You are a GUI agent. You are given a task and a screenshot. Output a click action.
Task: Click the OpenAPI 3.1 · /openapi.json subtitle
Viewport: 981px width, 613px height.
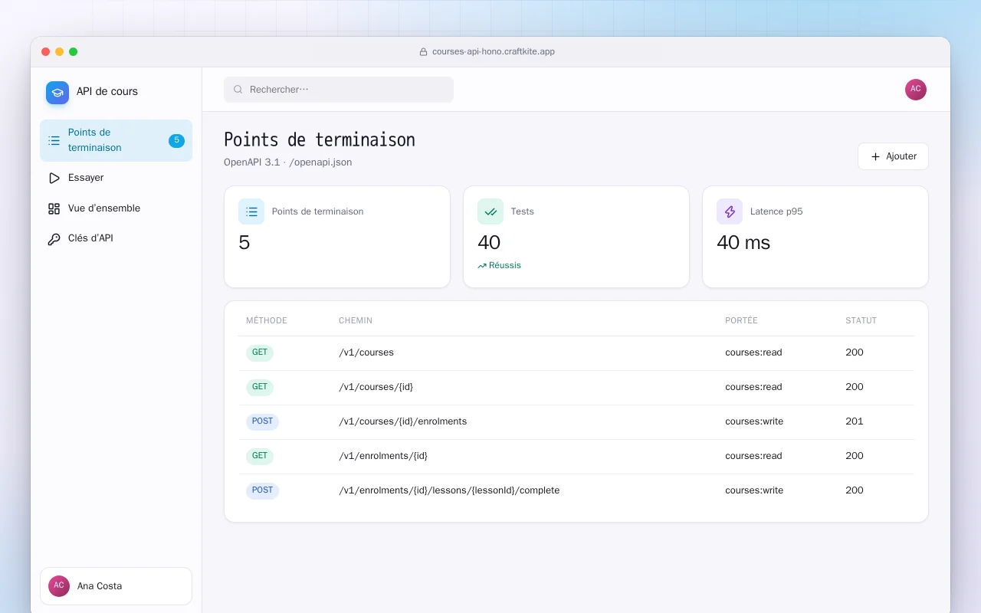(288, 162)
